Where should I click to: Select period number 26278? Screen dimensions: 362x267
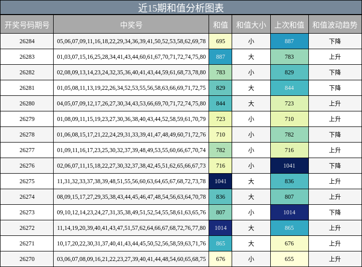(27, 135)
